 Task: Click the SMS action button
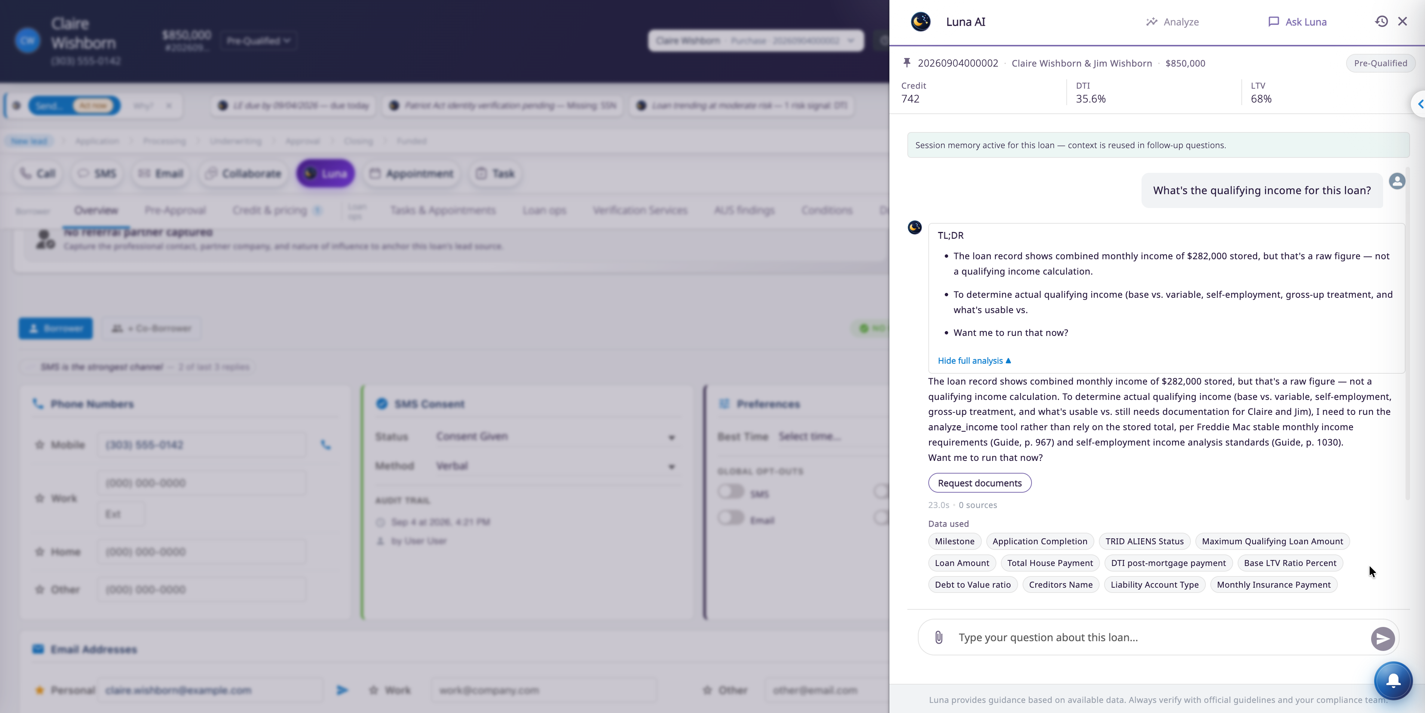pyautogui.click(x=97, y=174)
